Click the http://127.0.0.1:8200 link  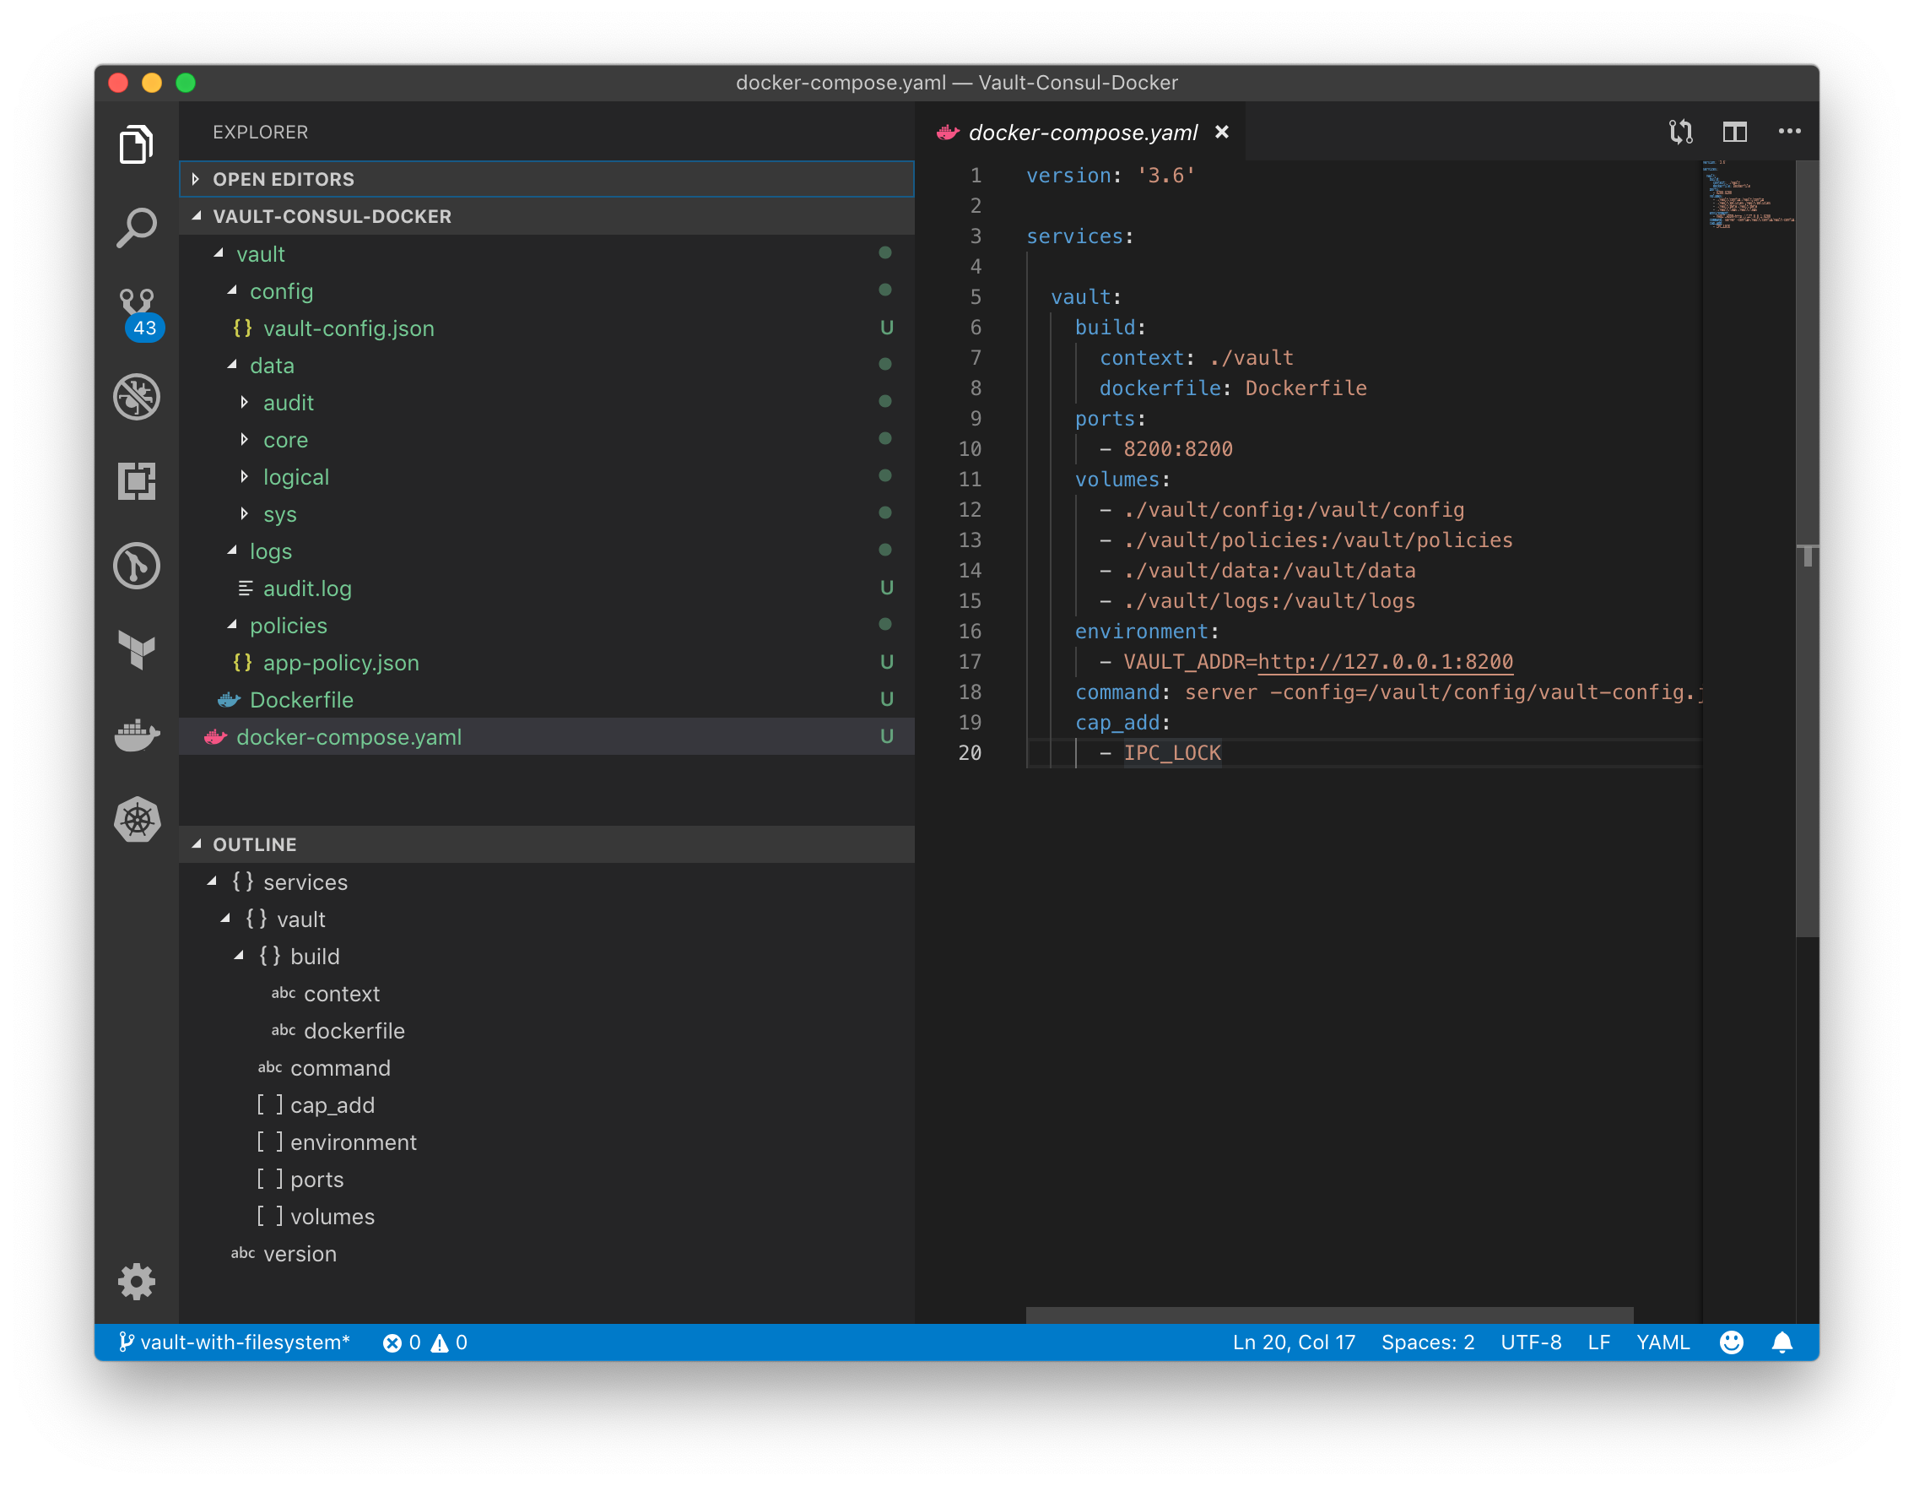[1385, 662]
